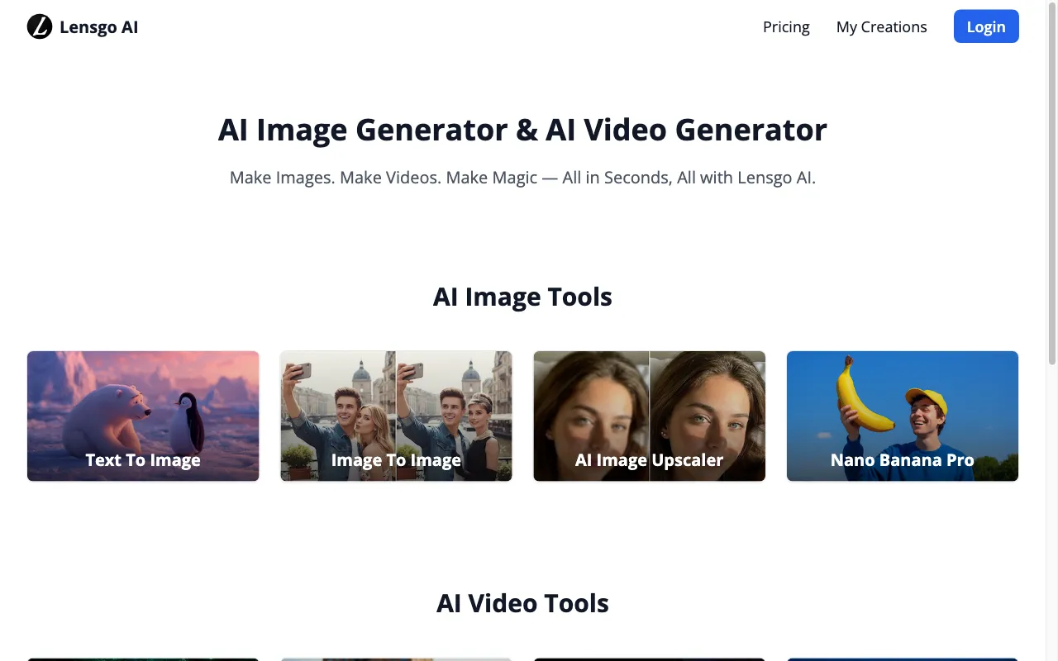1058x661 pixels.
Task: Click the AI Image Tools heading
Action: [522, 297]
